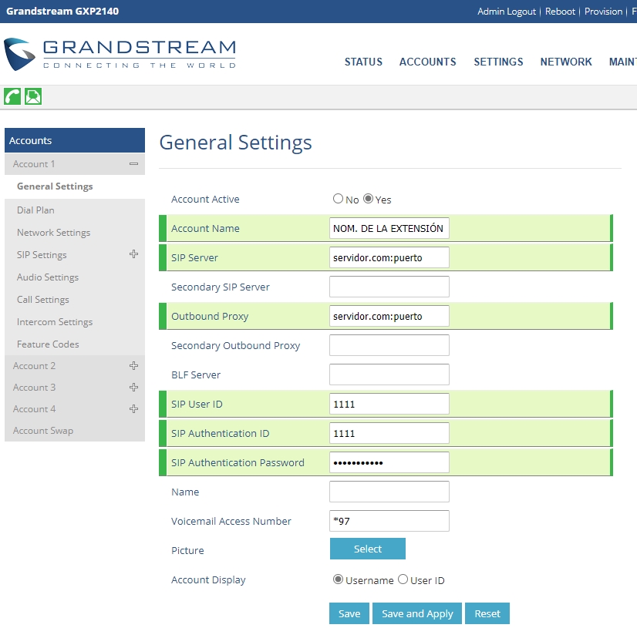Set Account Active to No

coord(337,198)
